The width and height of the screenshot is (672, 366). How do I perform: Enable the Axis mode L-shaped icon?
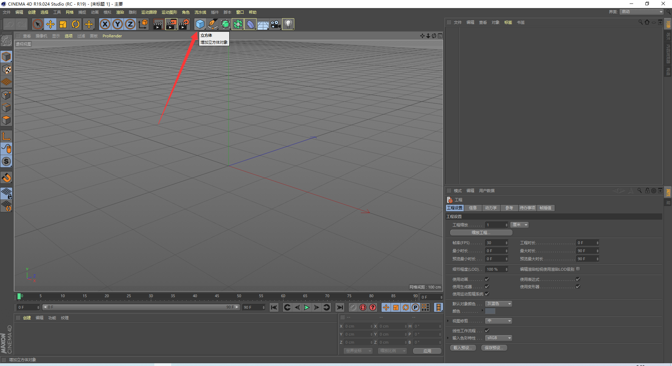click(x=6, y=136)
